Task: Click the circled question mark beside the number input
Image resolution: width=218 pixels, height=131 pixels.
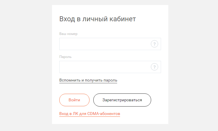Action: click(154, 44)
